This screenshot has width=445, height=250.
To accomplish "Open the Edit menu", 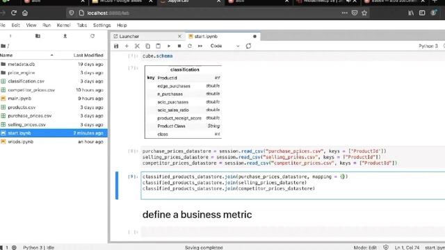I will point(15,25).
